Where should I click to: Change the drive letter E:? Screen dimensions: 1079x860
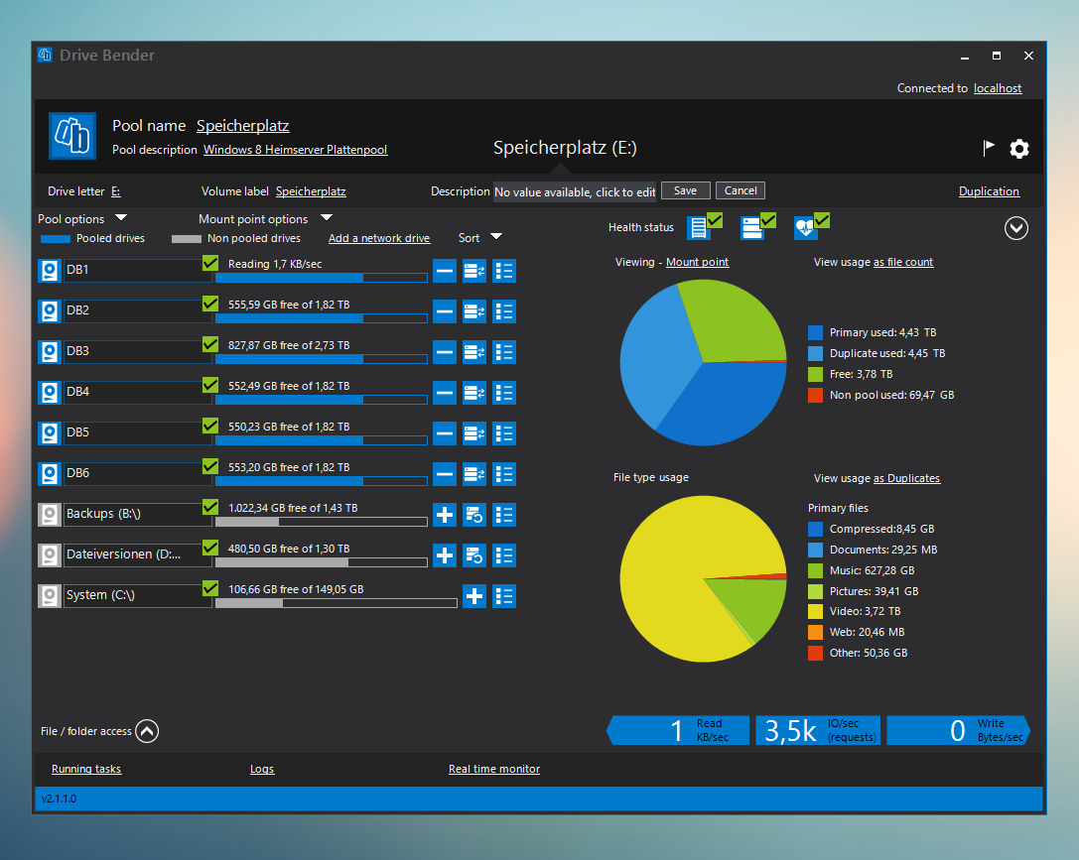[x=115, y=191]
